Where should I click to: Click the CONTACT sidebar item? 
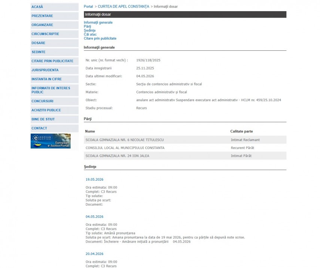pyautogui.click(x=55, y=128)
